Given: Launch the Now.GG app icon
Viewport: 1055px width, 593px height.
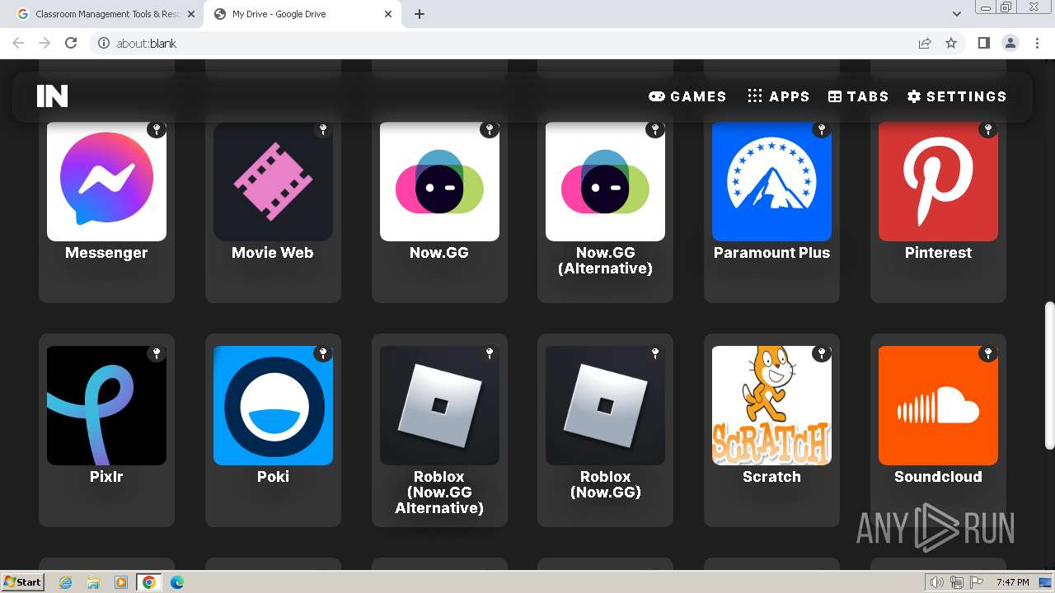Looking at the screenshot, I should [x=439, y=181].
